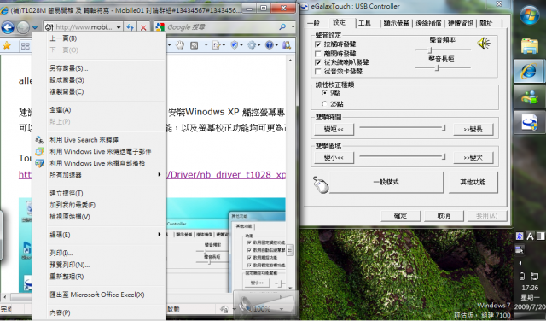Select the Live Search translate menu entry
This screenshot has height=321, width=546.
99,140
